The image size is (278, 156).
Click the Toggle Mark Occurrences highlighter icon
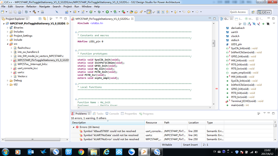coord(149,12)
